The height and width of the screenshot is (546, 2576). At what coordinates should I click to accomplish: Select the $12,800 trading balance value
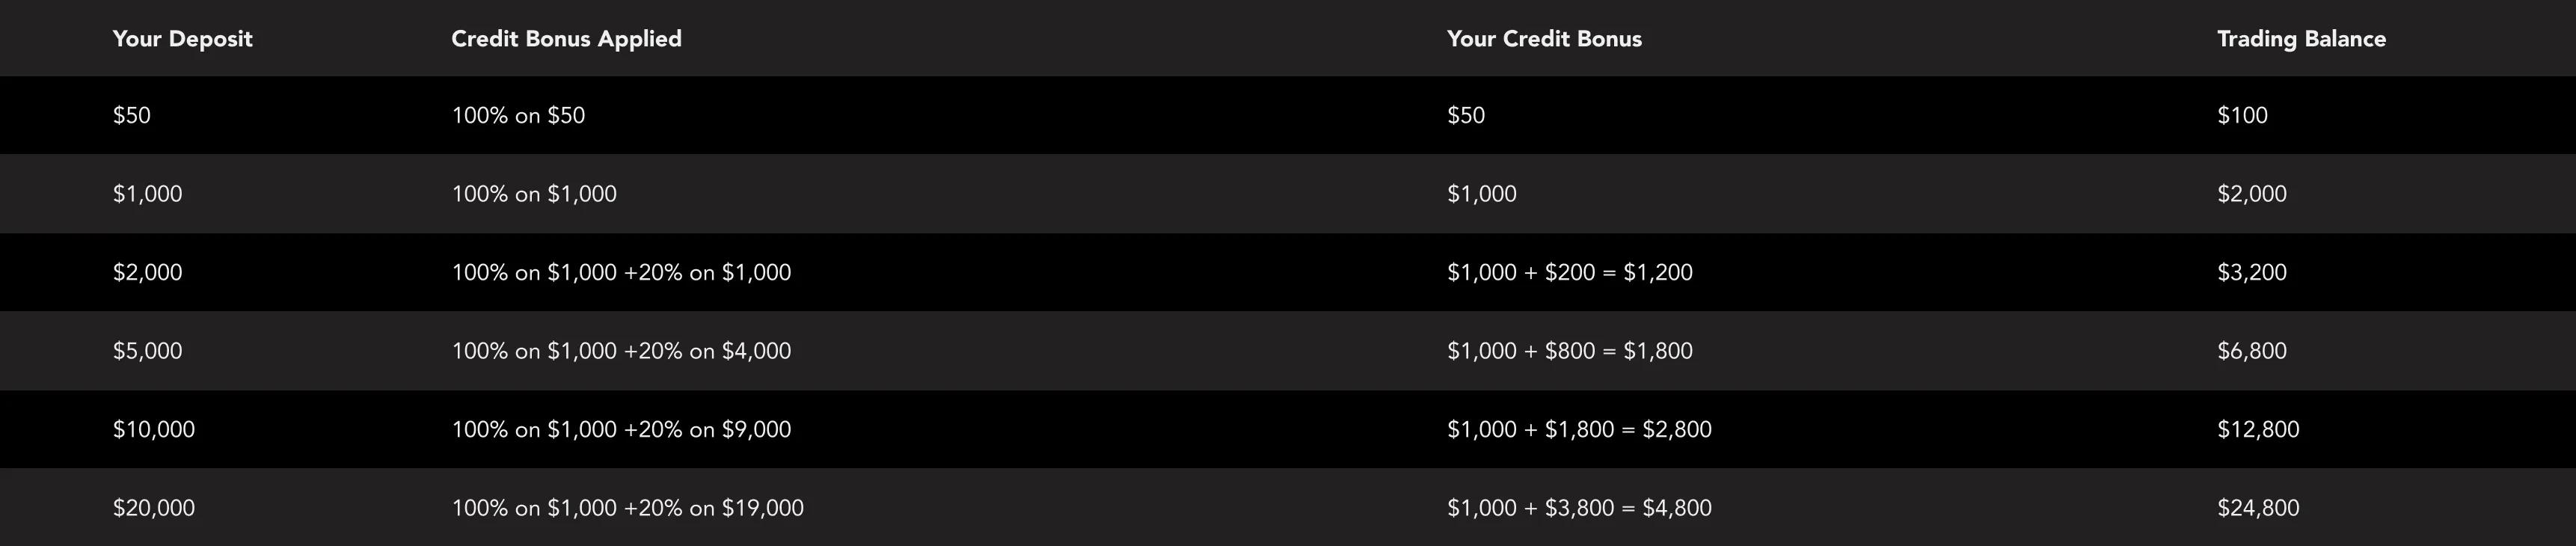tap(2258, 429)
